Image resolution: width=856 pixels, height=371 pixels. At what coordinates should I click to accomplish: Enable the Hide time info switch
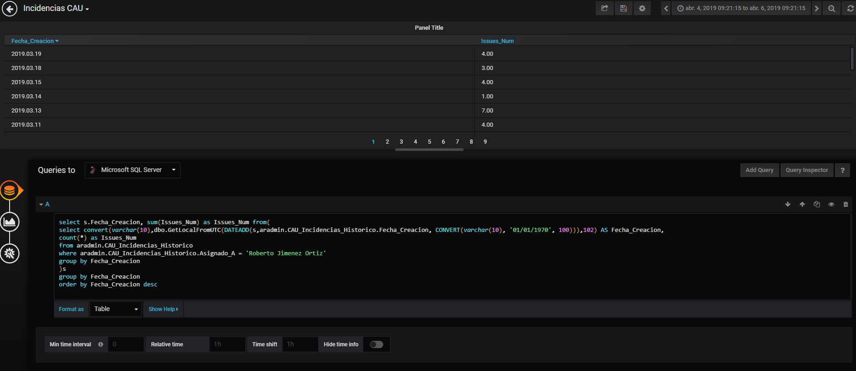click(376, 344)
